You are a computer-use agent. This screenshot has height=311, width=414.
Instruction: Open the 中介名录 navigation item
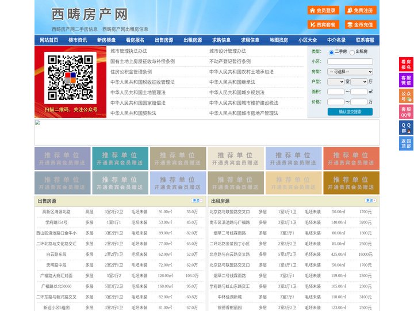[336, 40]
